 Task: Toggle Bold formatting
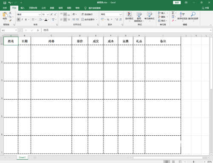[x=19, y=20]
